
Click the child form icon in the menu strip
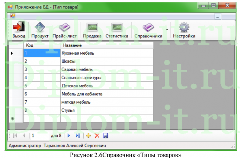point(13,16)
